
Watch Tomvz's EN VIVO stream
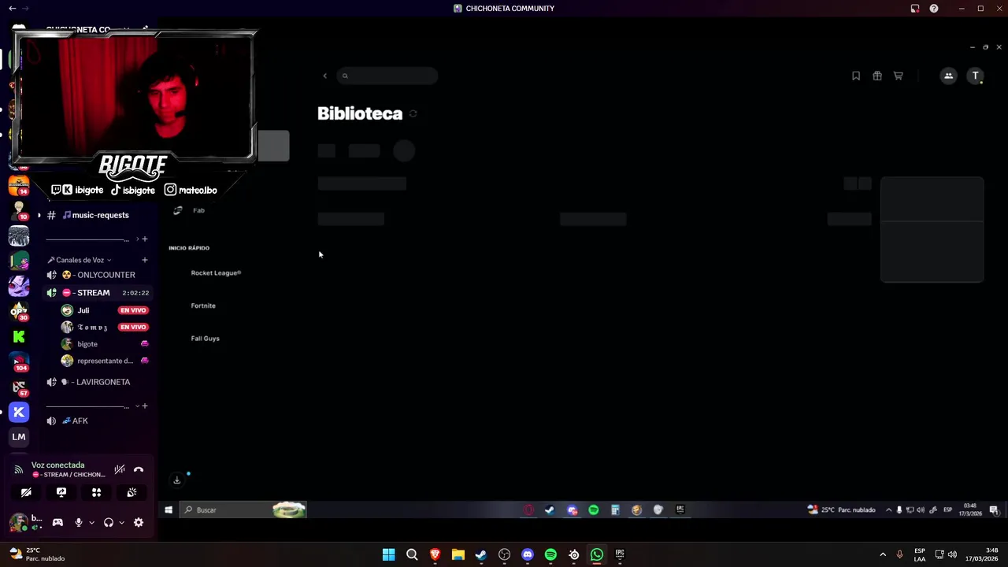pyautogui.click(x=133, y=327)
